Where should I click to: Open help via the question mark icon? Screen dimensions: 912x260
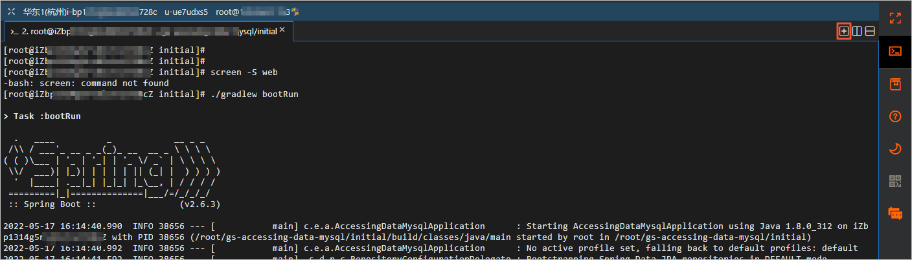click(895, 116)
